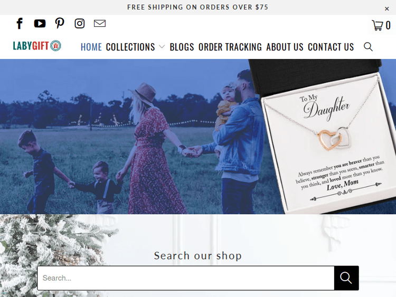Click the magnifier icon in navigation bar

point(368,47)
